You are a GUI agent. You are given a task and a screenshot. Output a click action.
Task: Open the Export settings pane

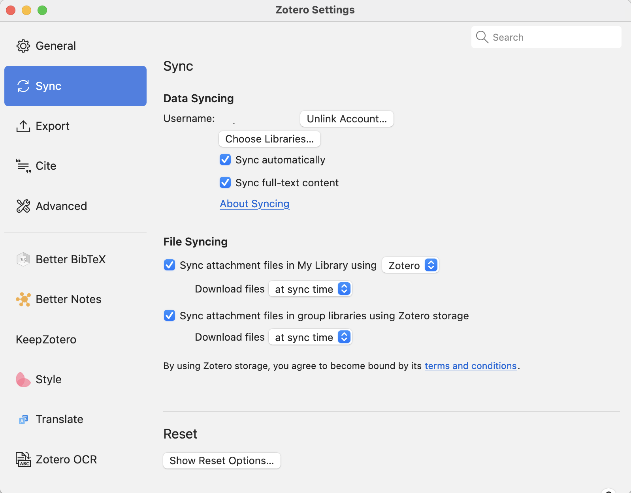coord(75,126)
